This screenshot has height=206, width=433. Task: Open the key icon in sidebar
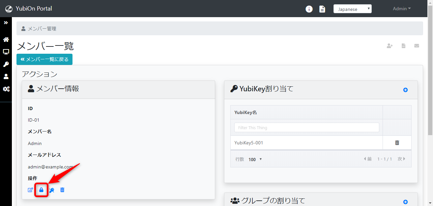6,64
